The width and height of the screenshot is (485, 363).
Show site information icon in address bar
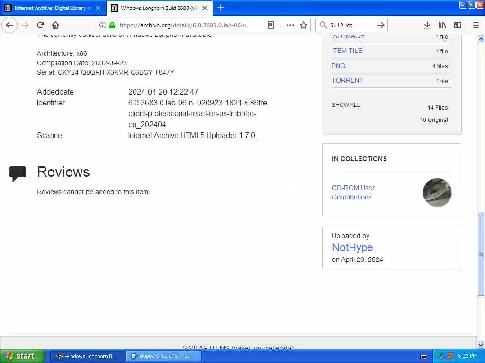102,25
